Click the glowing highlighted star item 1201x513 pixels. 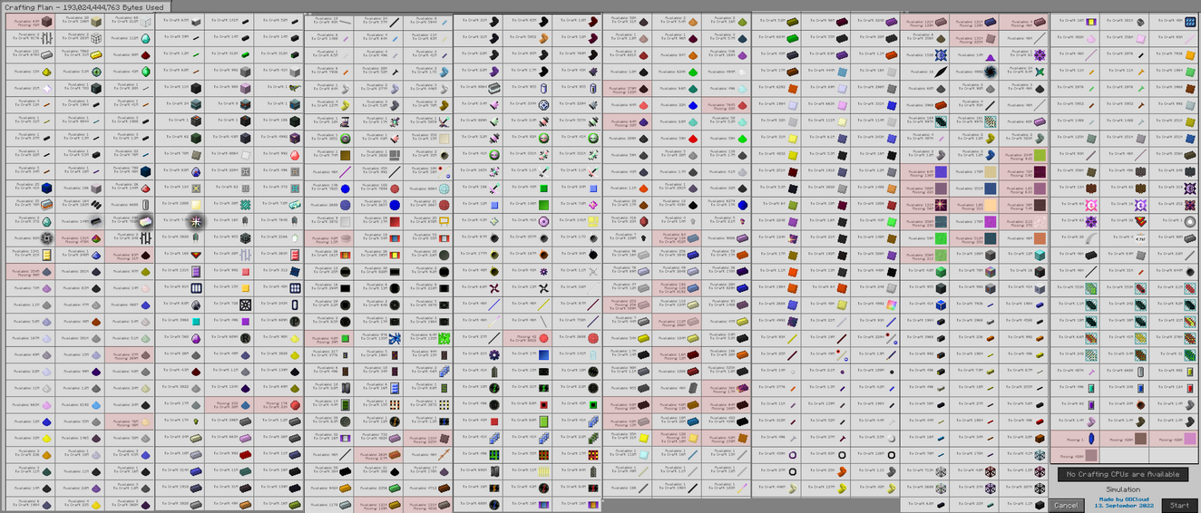click(x=194, y=221)
